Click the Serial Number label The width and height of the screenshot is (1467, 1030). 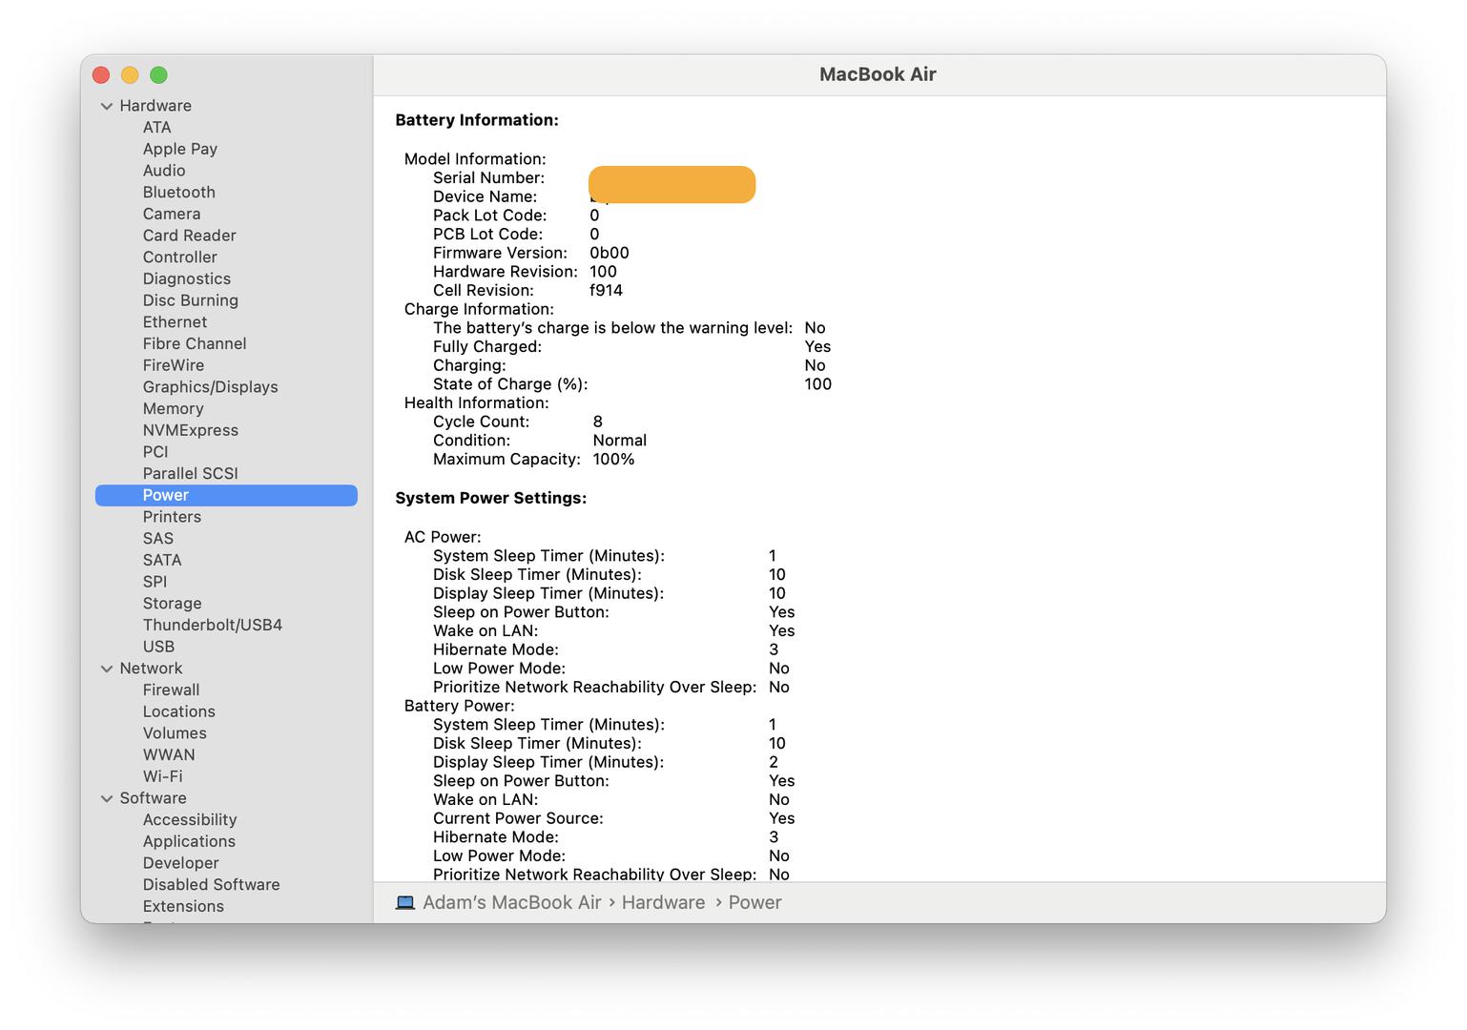(488, 177)
